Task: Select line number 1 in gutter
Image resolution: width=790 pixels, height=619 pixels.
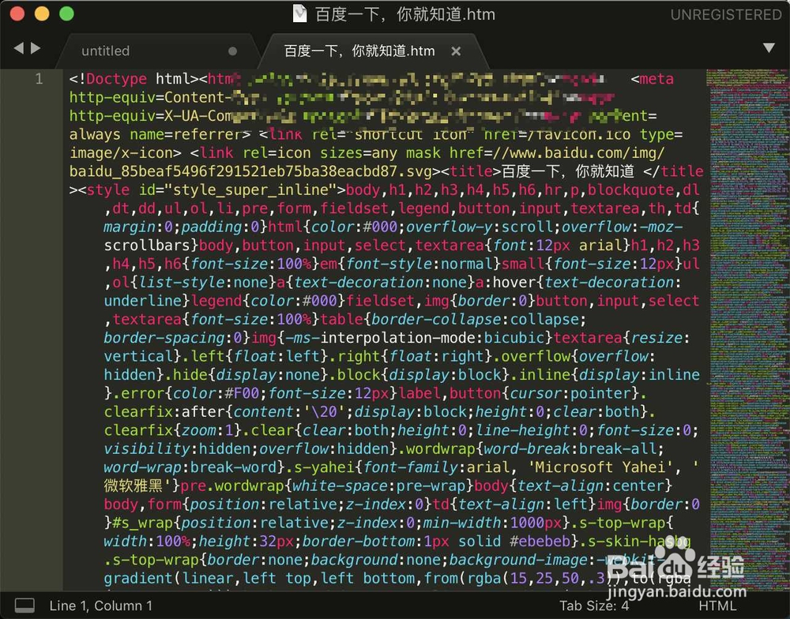Action: pos(39,79)
